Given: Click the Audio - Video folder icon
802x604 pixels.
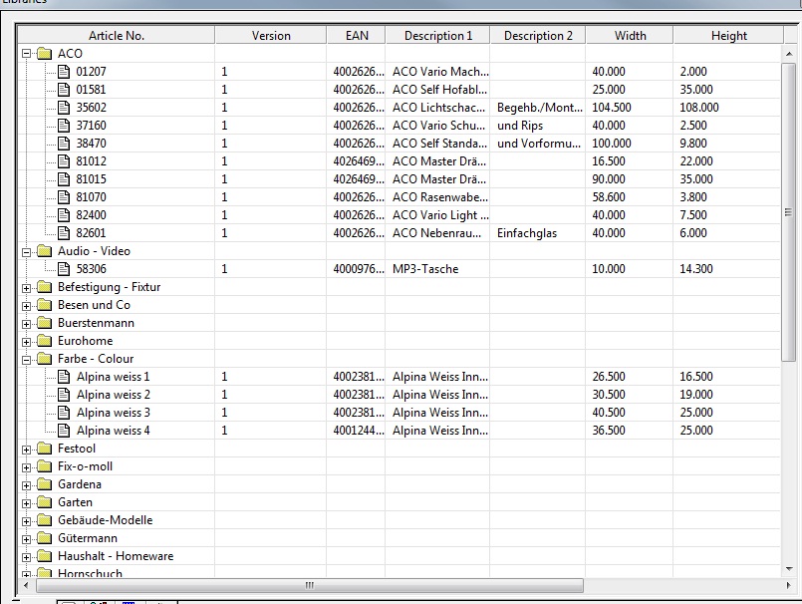Looking at the screenshot, I should 45,251.
